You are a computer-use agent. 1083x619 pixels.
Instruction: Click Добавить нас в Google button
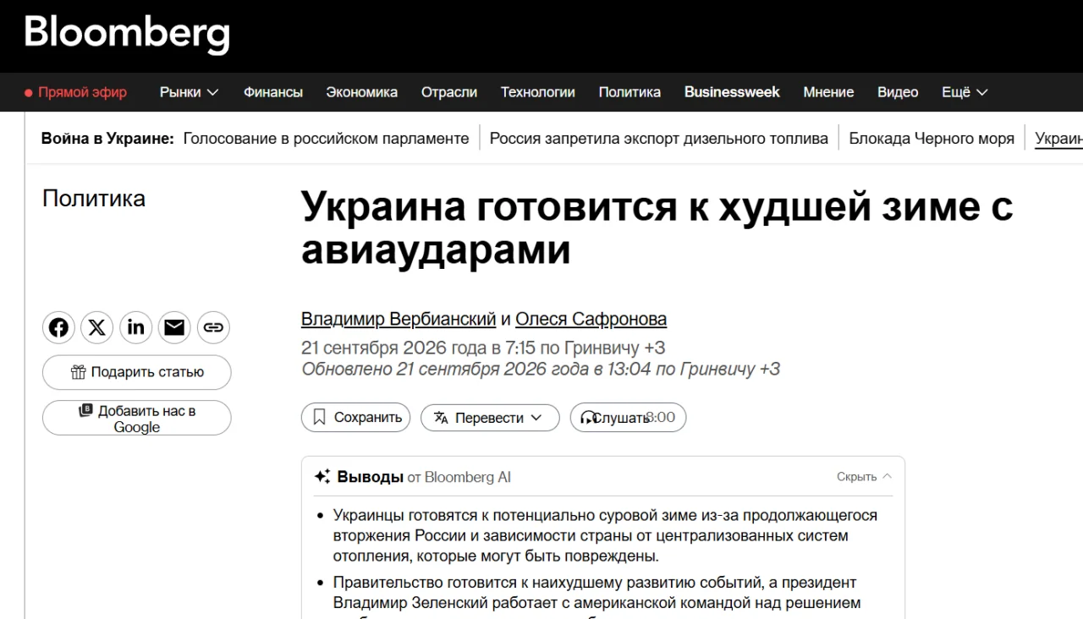click(136, 418)
